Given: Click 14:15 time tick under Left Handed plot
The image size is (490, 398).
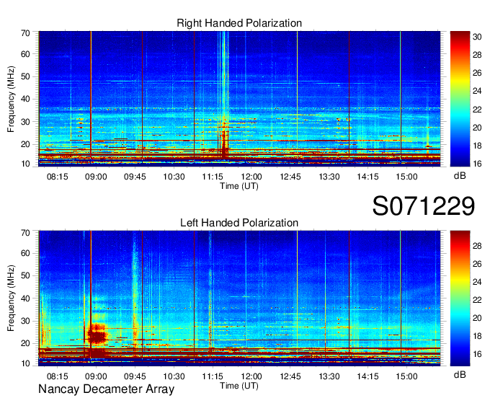Looking at the screenshot, I should 367,376.
